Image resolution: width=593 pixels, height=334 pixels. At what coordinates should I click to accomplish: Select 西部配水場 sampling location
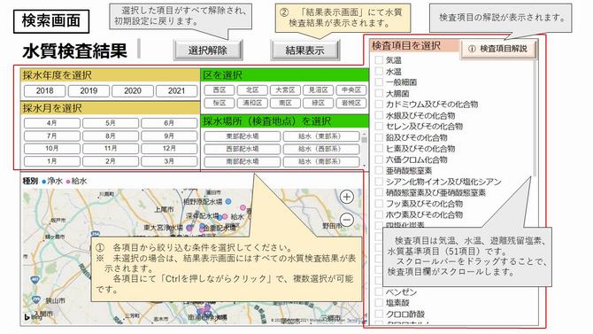[x=243, y=149]
